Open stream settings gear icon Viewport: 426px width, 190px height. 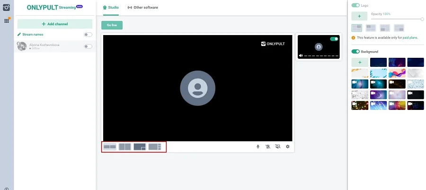click(288, 146)
